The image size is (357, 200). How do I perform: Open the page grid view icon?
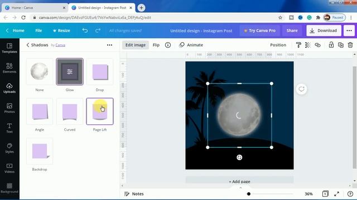pos(325,194)
